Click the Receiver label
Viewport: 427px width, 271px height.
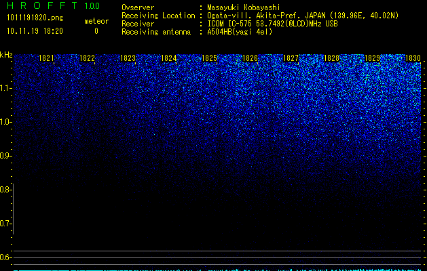pos(138,24)
